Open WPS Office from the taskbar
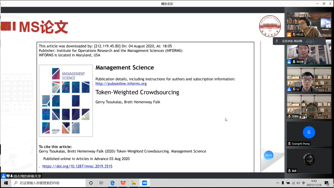The height and width of the screenshot is (188, 334). (123, 183)
